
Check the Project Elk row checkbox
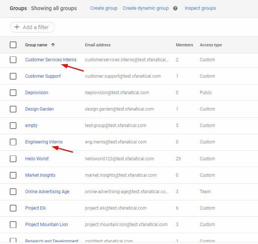(x=13, y=208)
